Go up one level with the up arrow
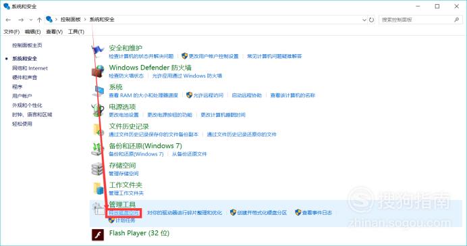The width and height of the screenshot is (467, 246). coord(39,20)
